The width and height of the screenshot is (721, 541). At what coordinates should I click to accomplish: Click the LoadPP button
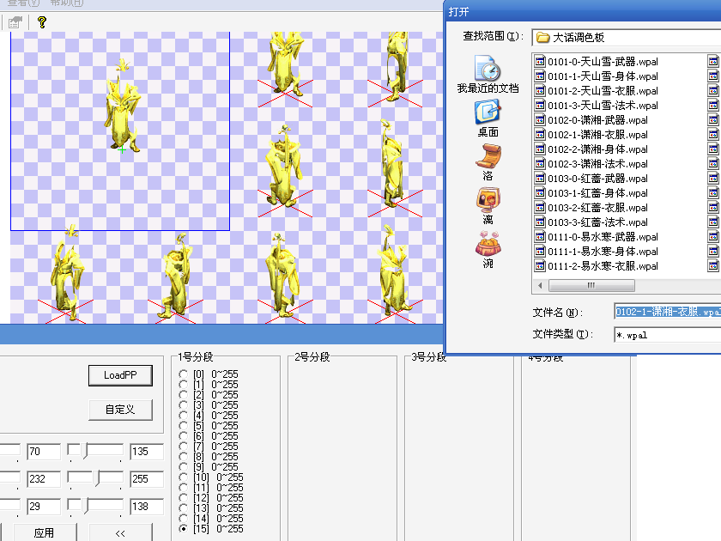tap(120, 375)
